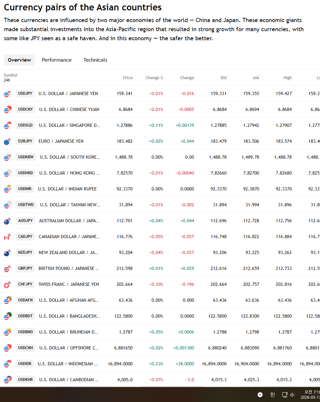This screenshot has height=402, width=320.
Task: Open the USDSGD ticker link
Action: [x=25, y=125]
